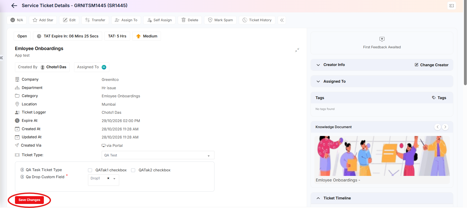The image size is (467, 208).
Task: Open the Knowledge Document thumbnail image
Action: click(x=382, y=156)
